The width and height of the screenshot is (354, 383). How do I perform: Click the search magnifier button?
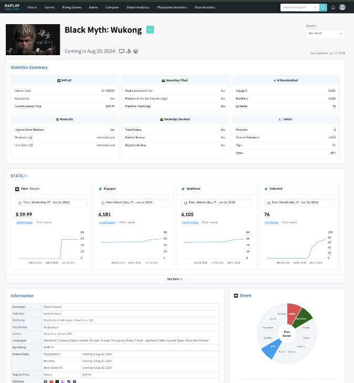(x=323, y=7)
